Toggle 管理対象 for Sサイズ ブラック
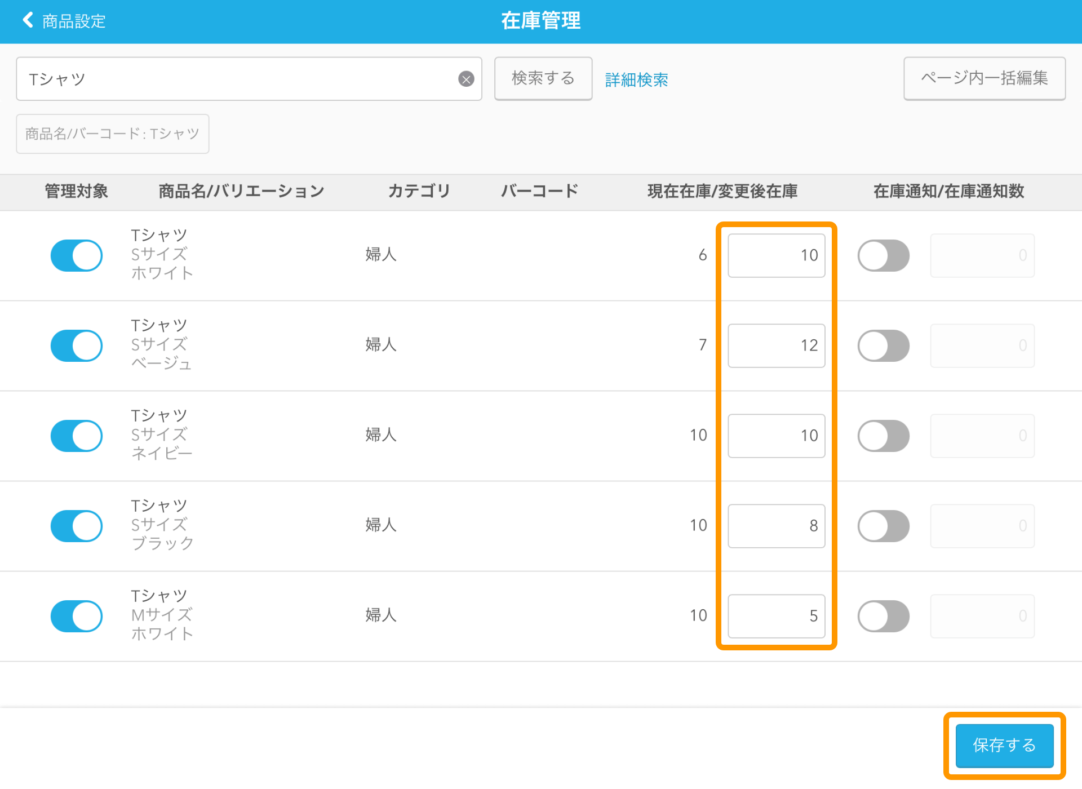 (x=77, y=526)
